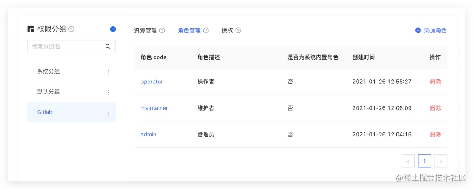Image resolution: width=473 pixels, height=189 pixels.
Task: Select the 系统分组 group
Action: (x=71, y=72)
